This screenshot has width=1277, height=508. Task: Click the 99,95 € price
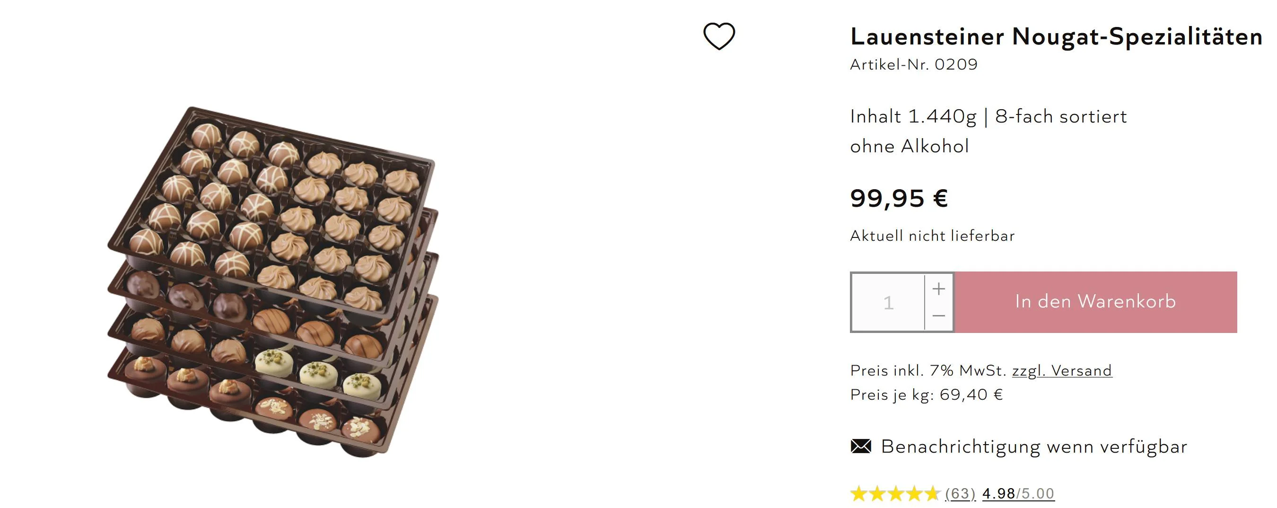(x=899, y=198)
